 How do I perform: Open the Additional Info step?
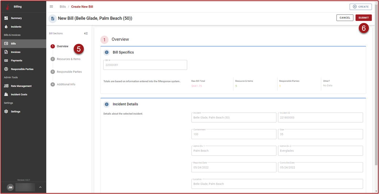[66, 84]
